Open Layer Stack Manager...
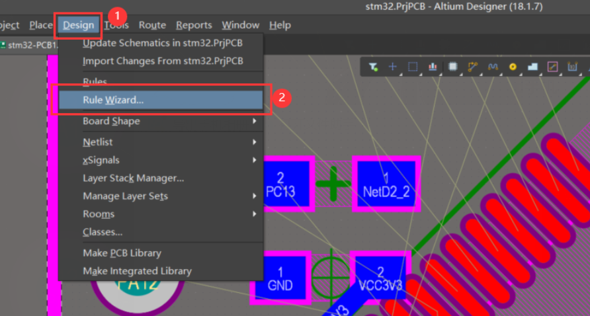The width and height of the screenshot is (590, 316). [161, 178]
